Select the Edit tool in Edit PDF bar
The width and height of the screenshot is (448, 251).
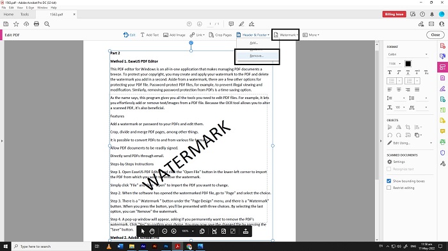(129, 34)
